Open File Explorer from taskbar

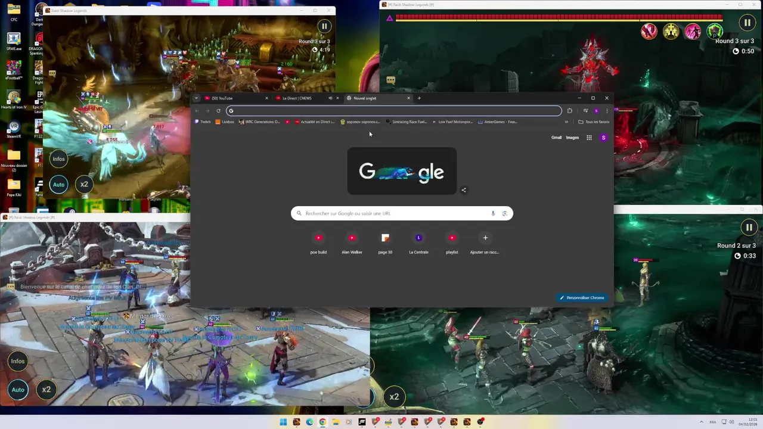pyautogui.click(x=336, y=422)
